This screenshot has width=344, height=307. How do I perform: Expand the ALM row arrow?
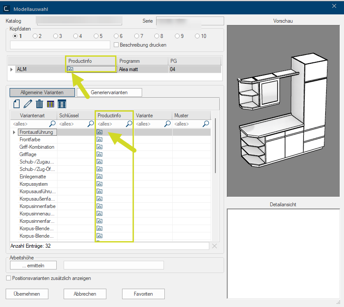click(x=11, y=69)
